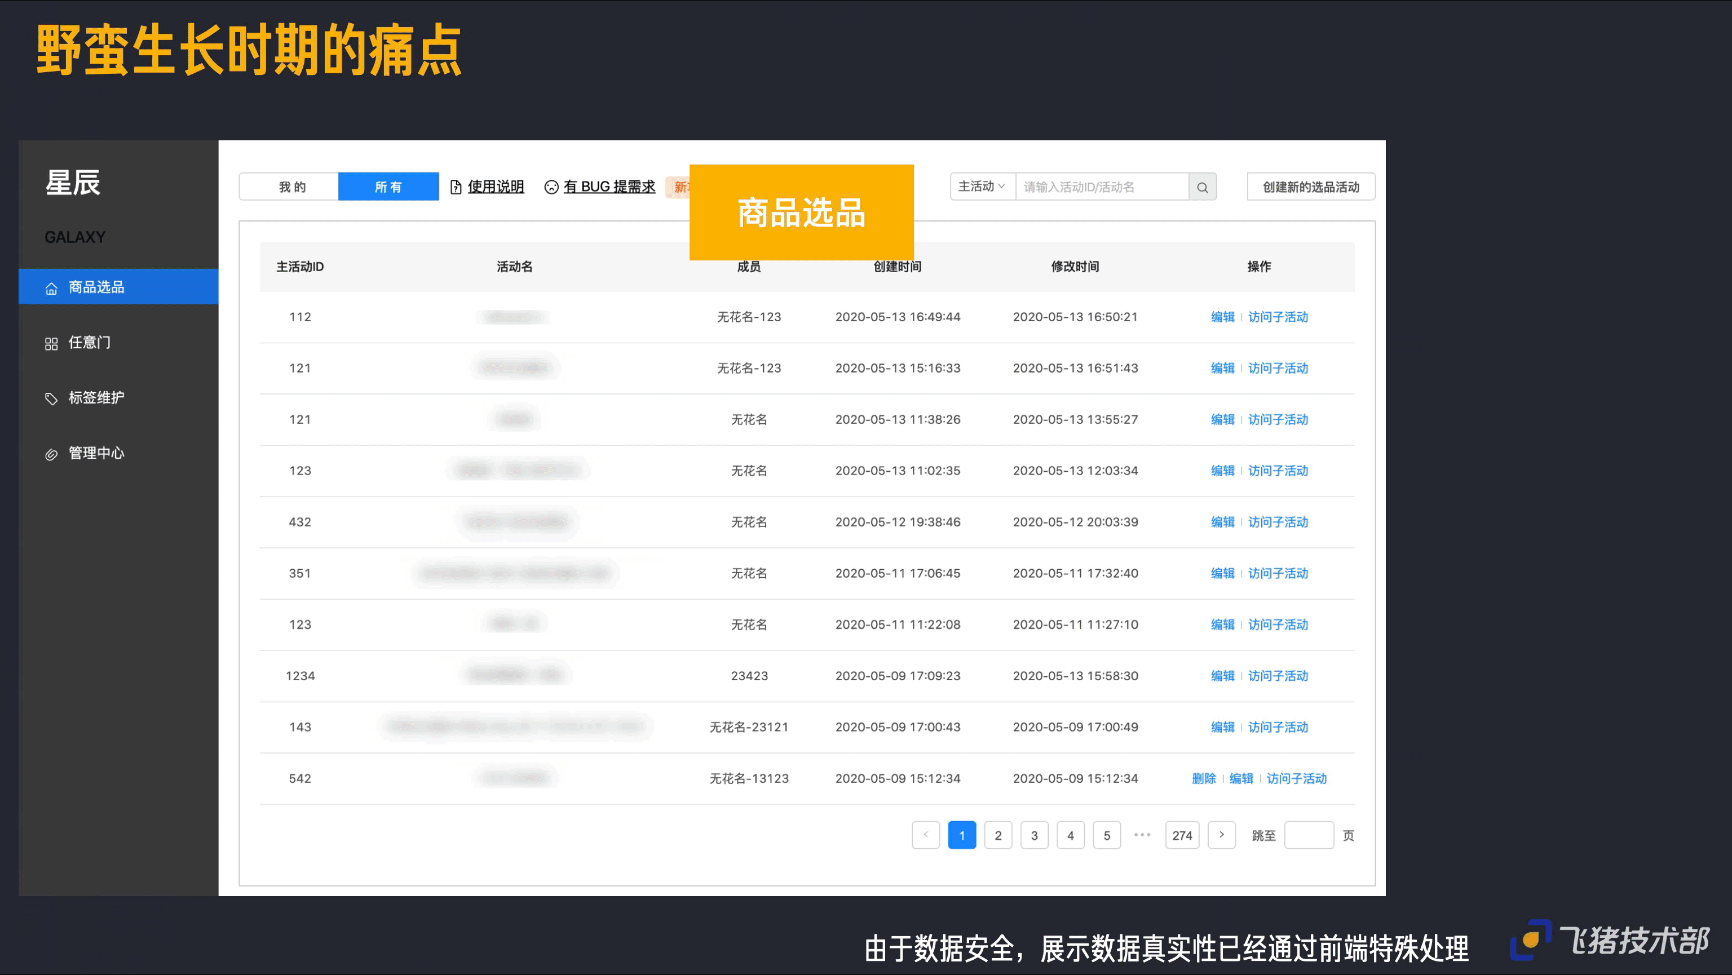Click 访问子活动 for activity 1234
The image size is (1732, 975).
coord(1278,675)
